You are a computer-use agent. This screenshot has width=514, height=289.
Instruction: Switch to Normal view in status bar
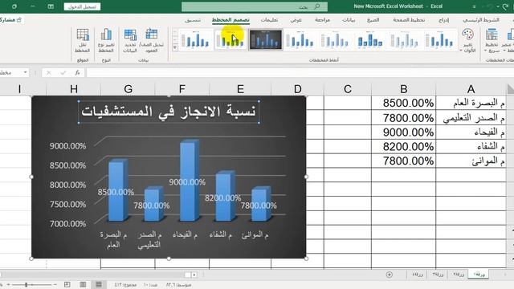(98, 285)
